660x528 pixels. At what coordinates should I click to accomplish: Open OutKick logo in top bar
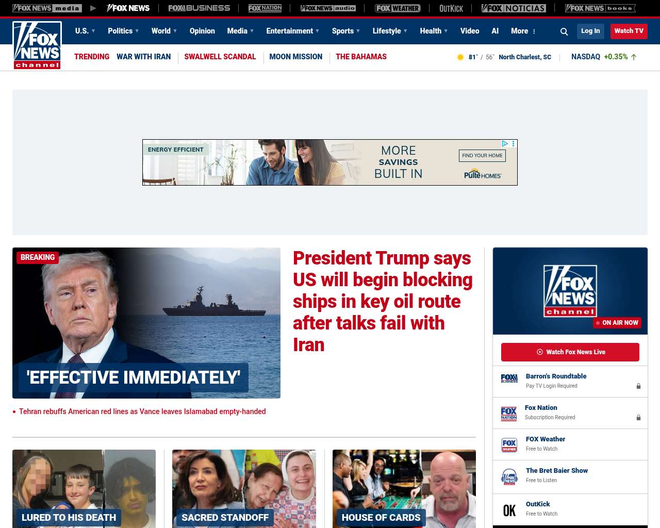tap(451, 8)
